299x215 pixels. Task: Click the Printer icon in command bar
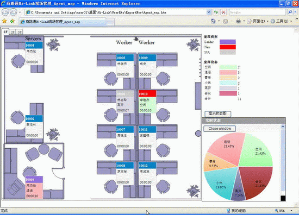(x=238, y=21)
